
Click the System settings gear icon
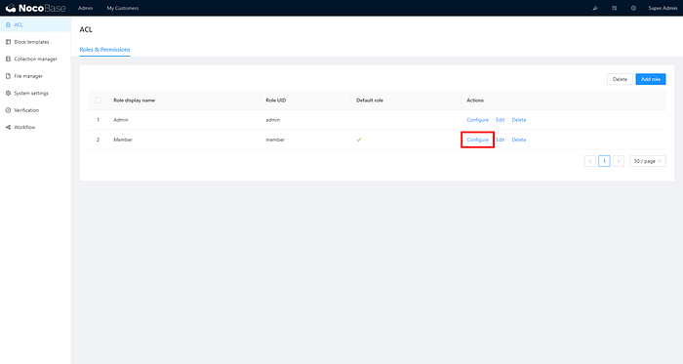coord(8,93)
